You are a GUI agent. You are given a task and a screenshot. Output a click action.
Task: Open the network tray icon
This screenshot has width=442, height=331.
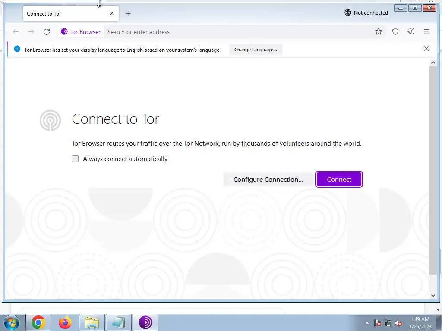tap(388, 323)
